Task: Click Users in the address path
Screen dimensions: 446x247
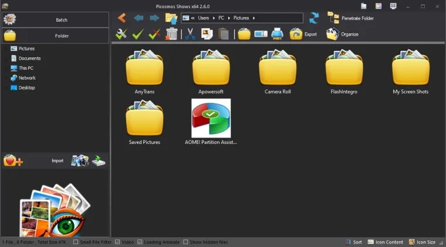Action: point(204,18)
